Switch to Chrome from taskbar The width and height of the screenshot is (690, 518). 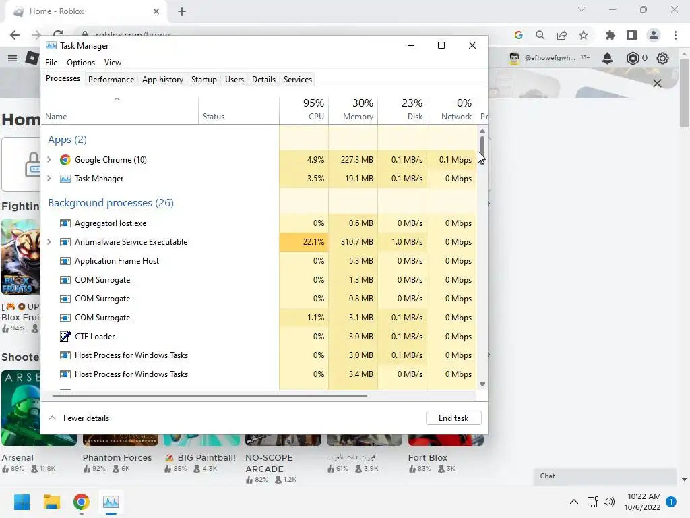[82, 502]
